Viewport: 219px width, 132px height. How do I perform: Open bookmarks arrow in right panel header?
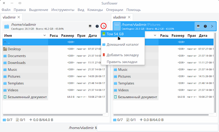pyautogui.click(x=212, y=26)
